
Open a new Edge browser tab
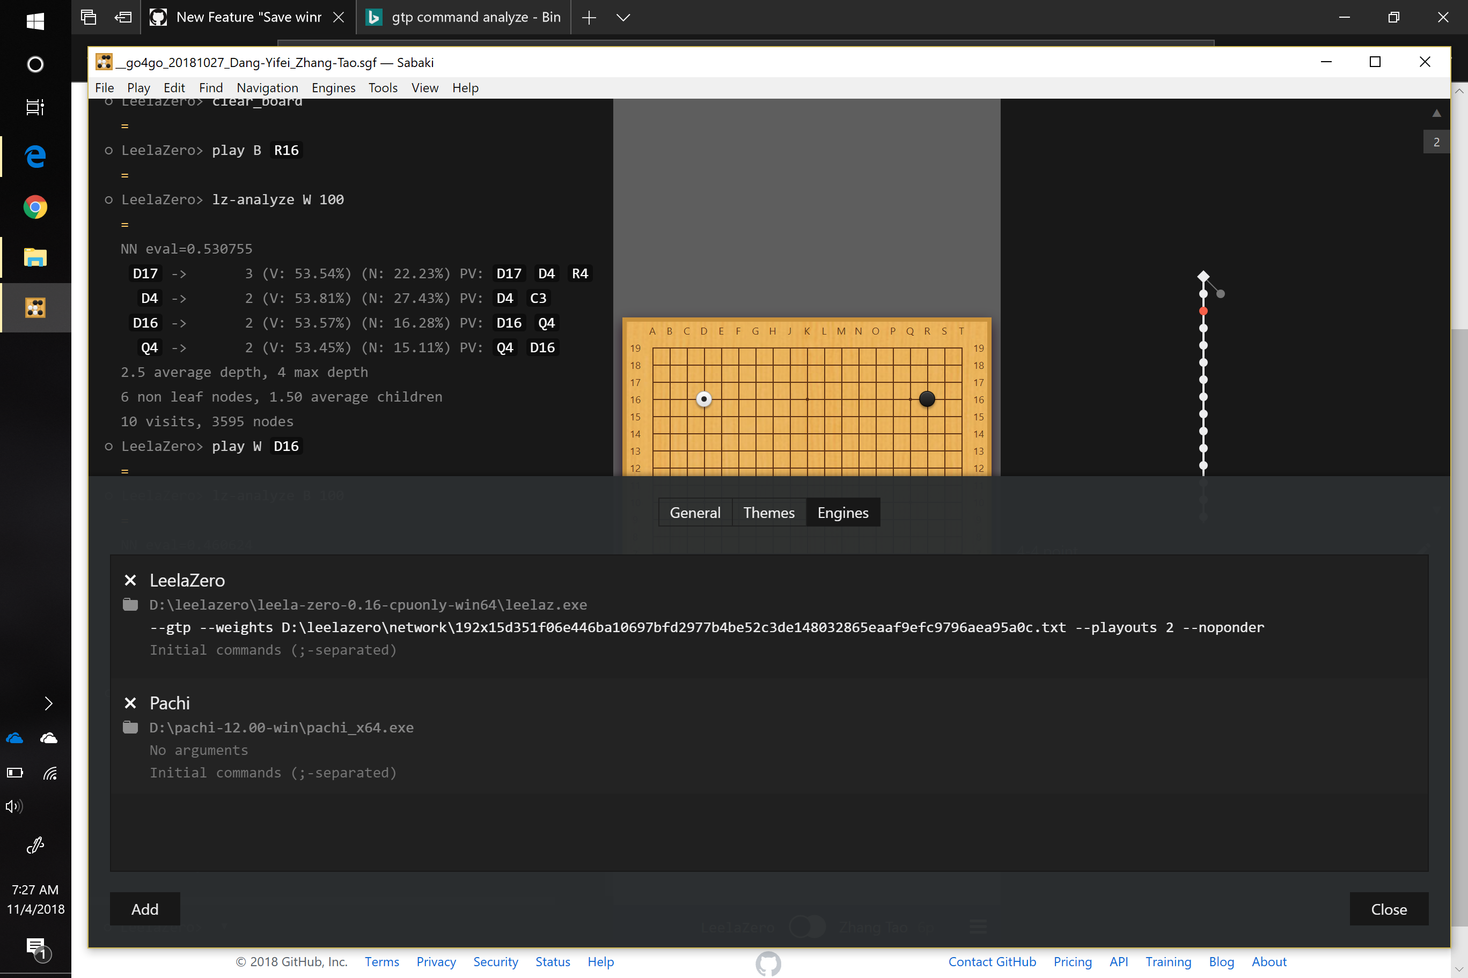pos(589,18)
